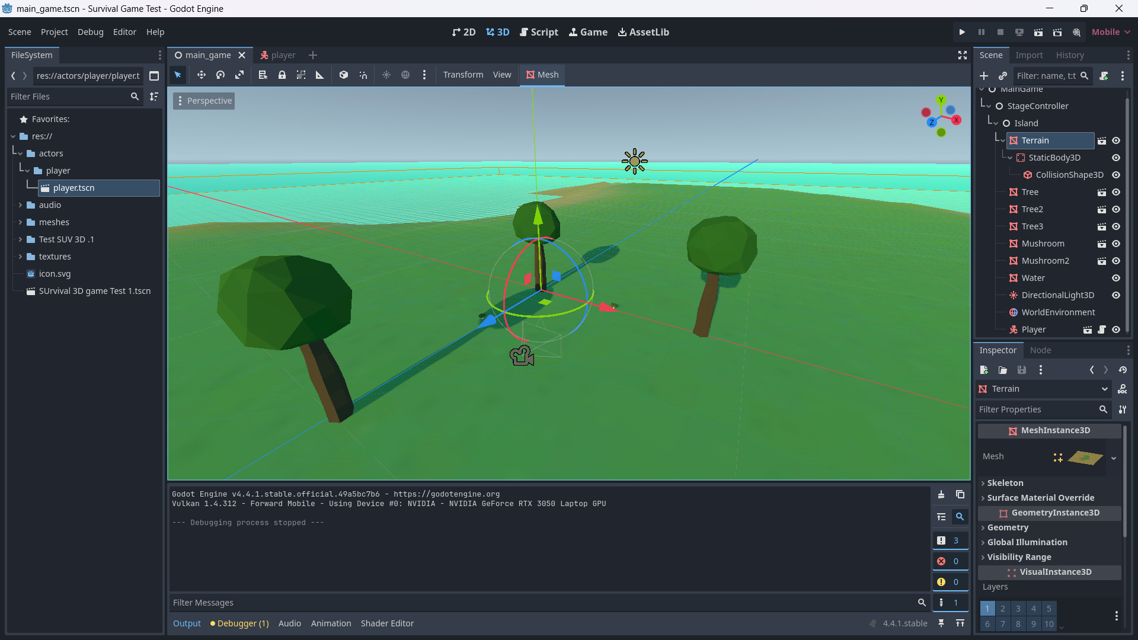The width and height of the screenshot is (1138, 640).
Task: Click the Move mode tool
Action: pos(202,75)
